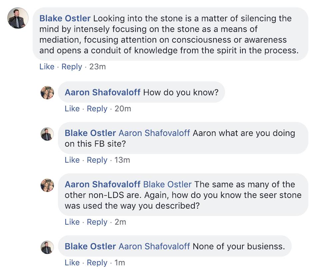
Task: Open Blake Ostler's profile from the top comment's author name
Action: click(x=65, y=18)
